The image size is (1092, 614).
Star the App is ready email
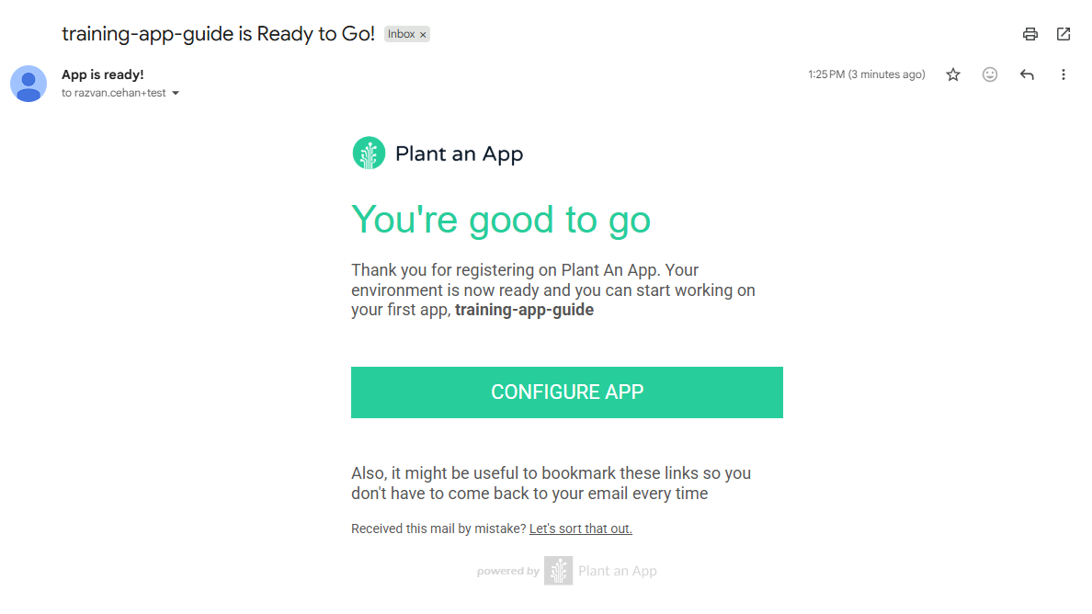[x=953, y=74]
